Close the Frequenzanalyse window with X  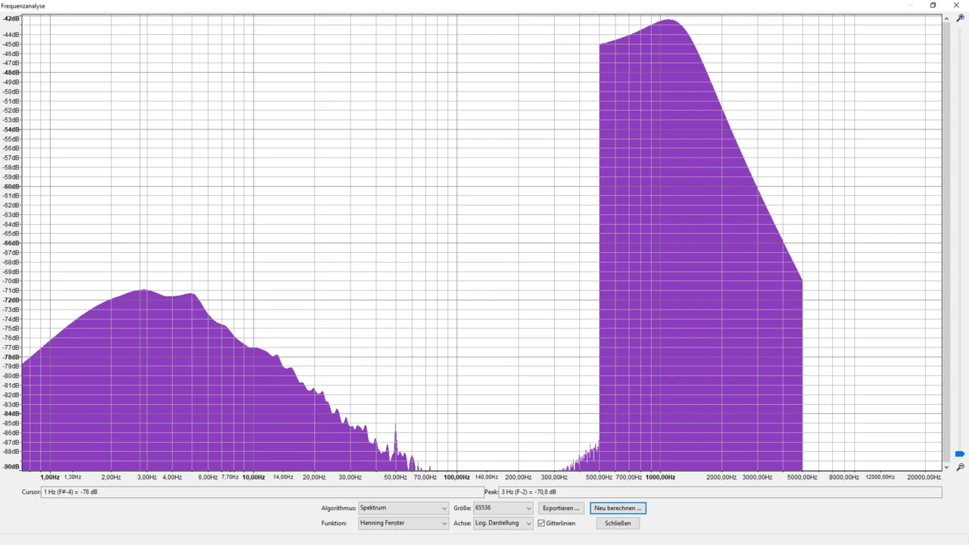click(x=955, y=5)
